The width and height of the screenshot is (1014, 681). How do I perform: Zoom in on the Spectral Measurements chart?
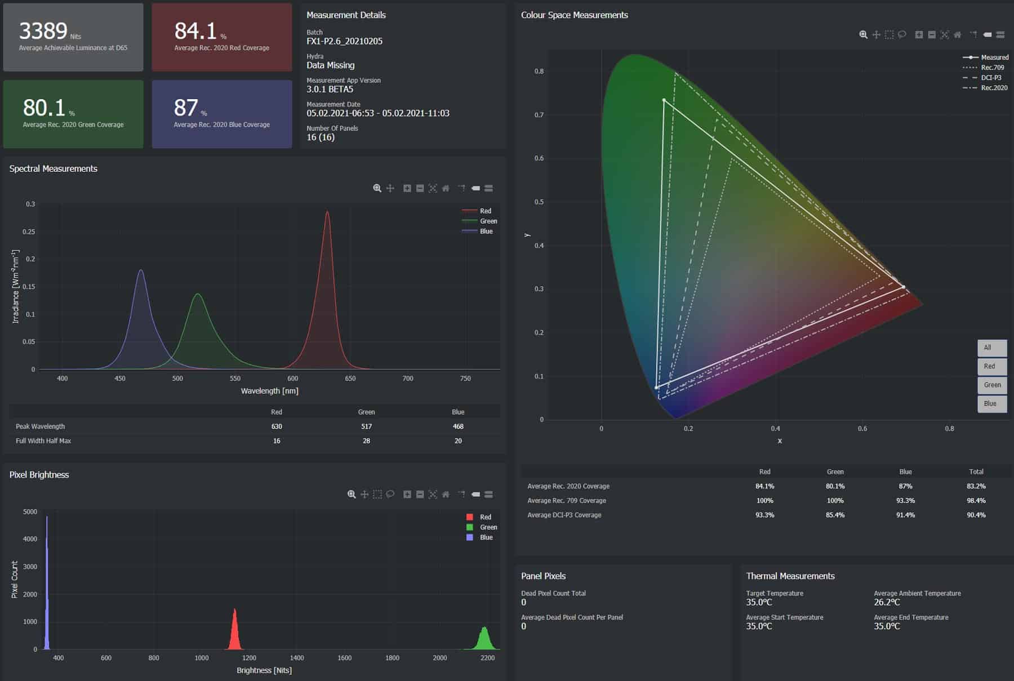(x=407, y=188)
